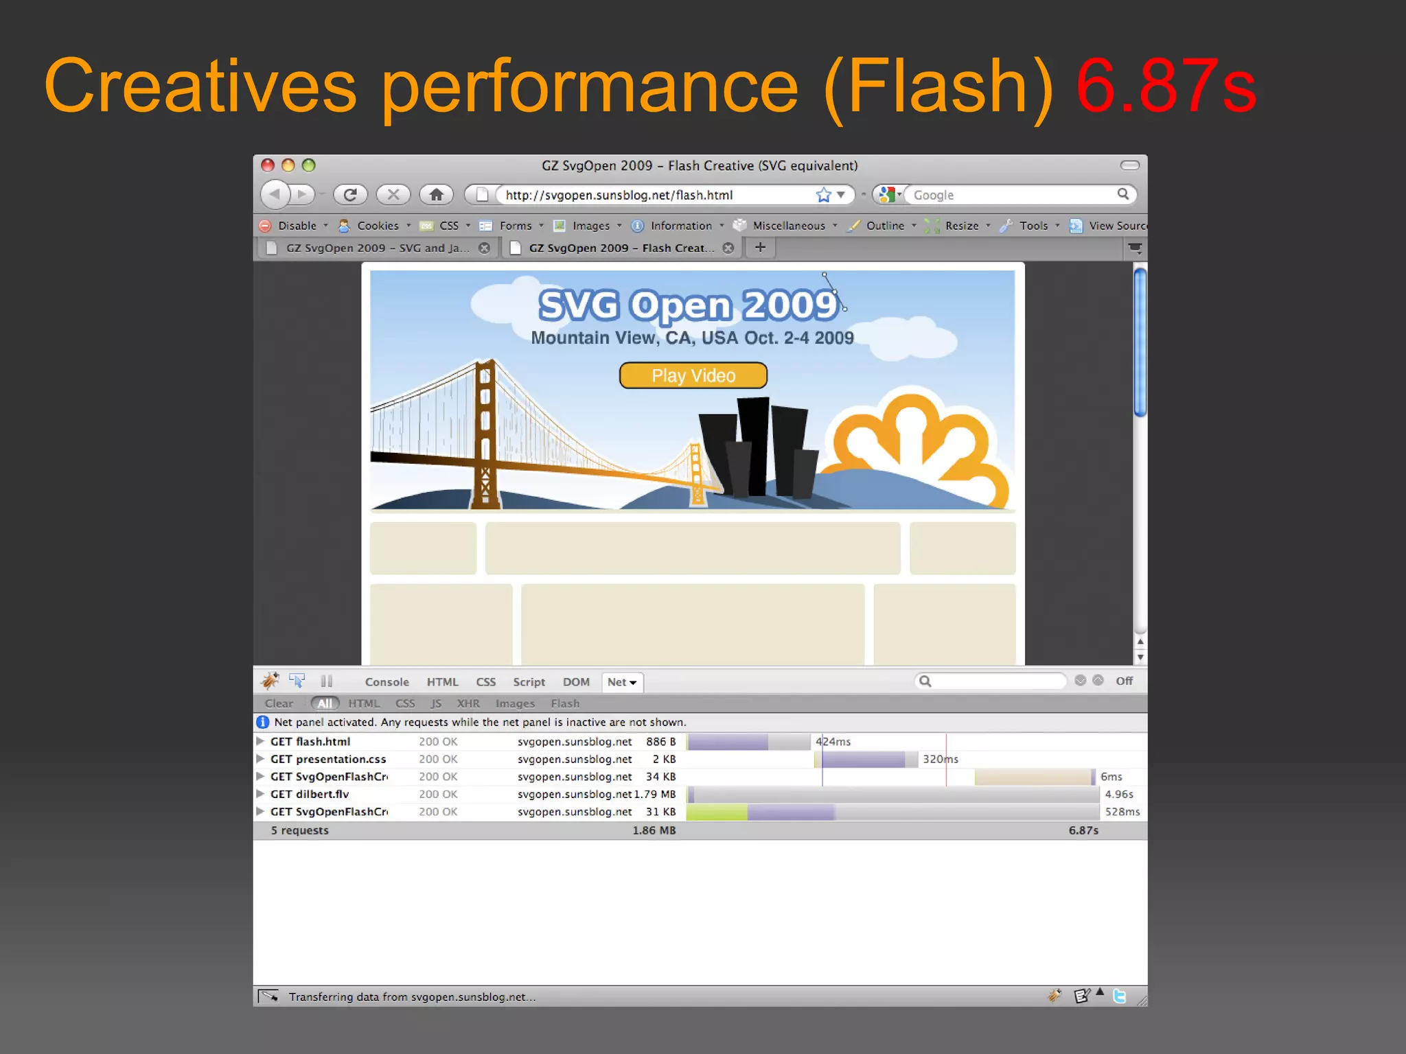Clear the Net panel with Clear

coord(279,703)
